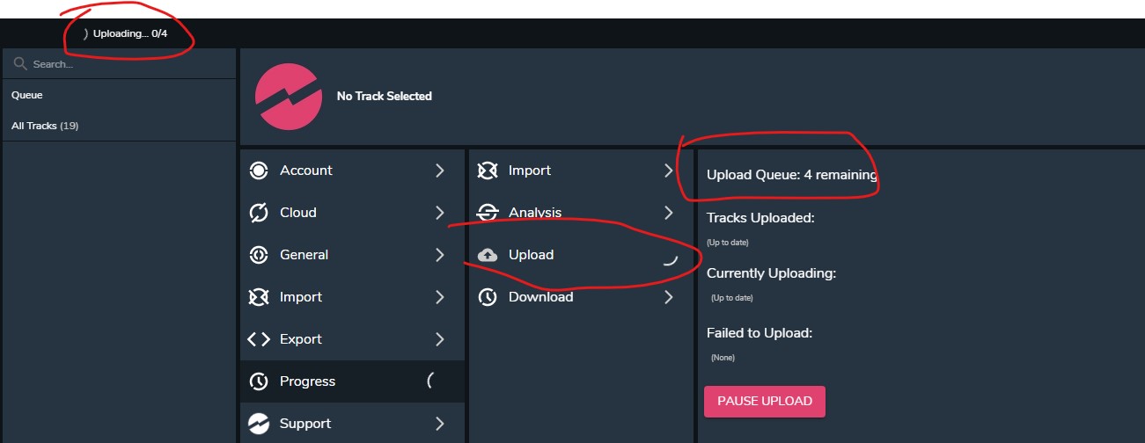
Task: Click the Upload cloud icon
Action: [x=488, y=255]
